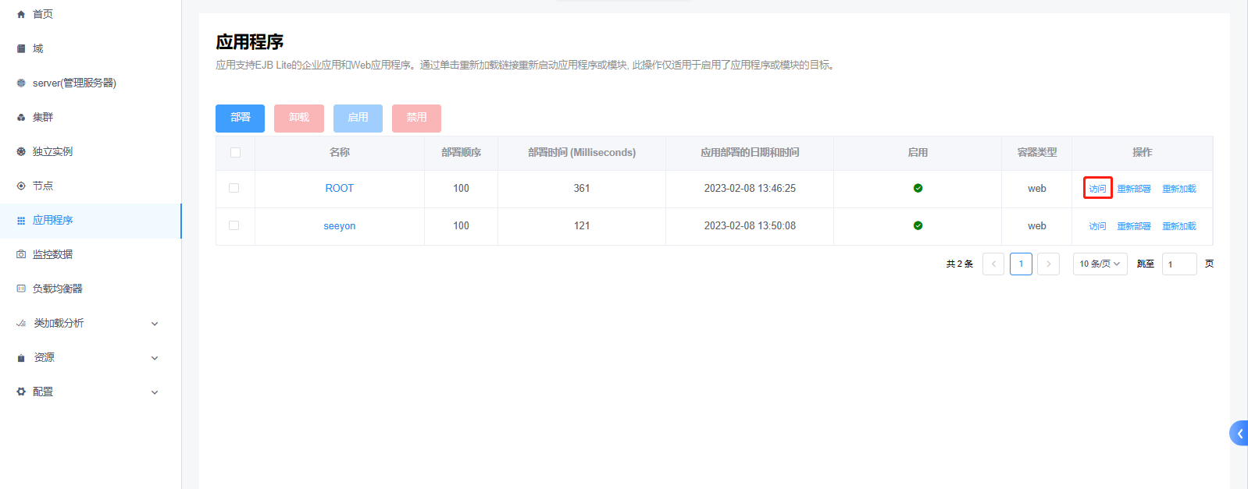Click the 121 deployment time cell
Viewport: 1248px width, 489px height.
point(582,225)
